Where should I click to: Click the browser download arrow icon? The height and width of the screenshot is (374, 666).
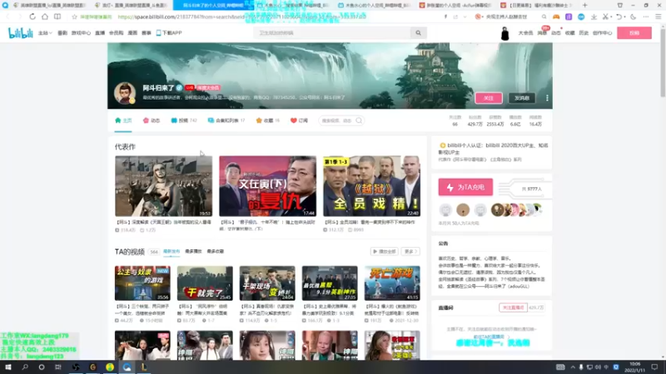pos(594,17)
